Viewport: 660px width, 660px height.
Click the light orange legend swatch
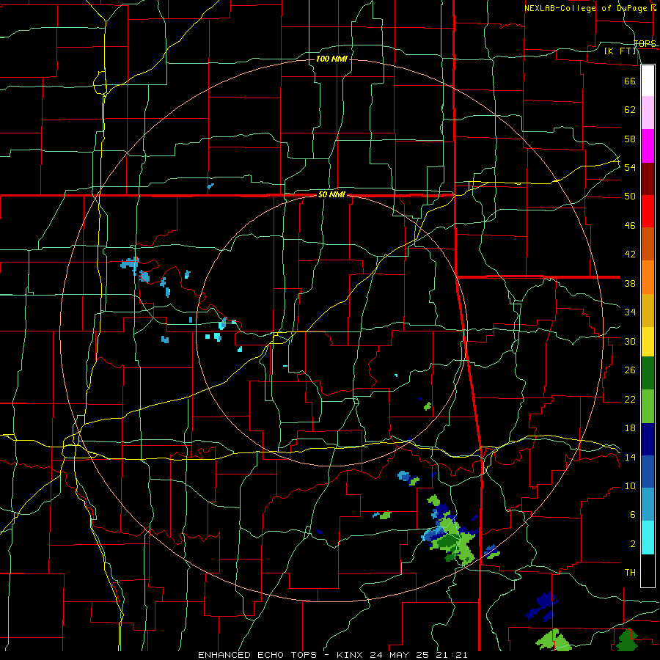click(x=648, y=277)
